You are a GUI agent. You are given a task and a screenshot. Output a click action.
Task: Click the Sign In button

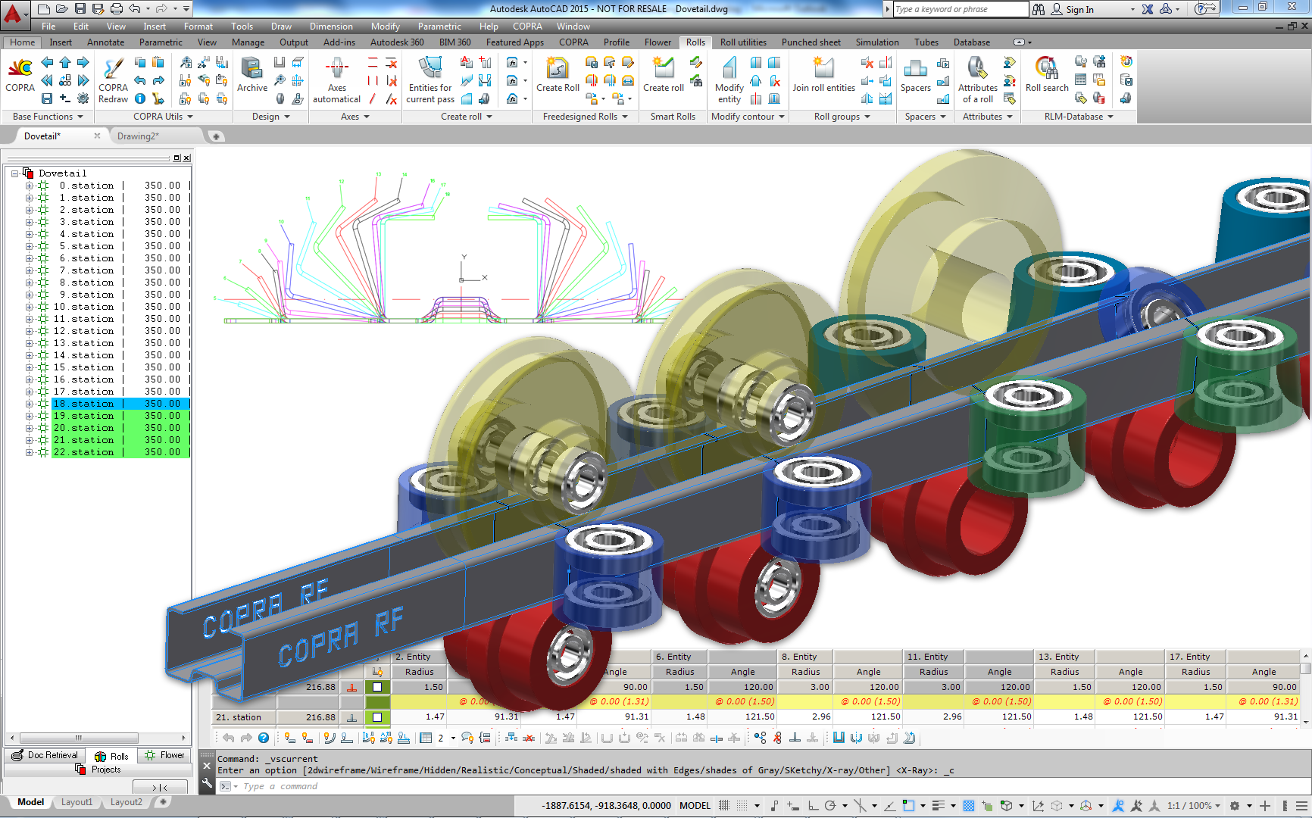pos(1079,10)
